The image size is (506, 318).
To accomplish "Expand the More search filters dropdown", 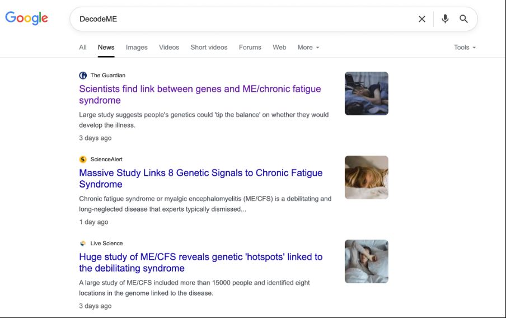I will click(308, 48).
